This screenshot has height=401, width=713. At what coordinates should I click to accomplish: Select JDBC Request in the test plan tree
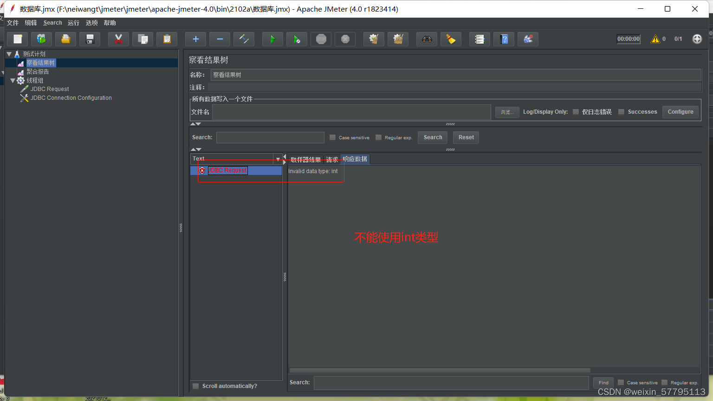(50, 89)
